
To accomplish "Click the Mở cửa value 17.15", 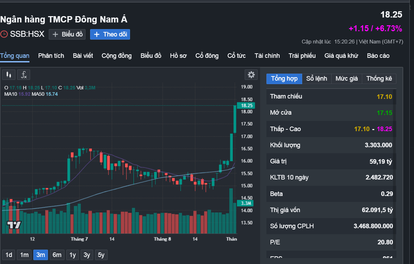I will point(384,113).
